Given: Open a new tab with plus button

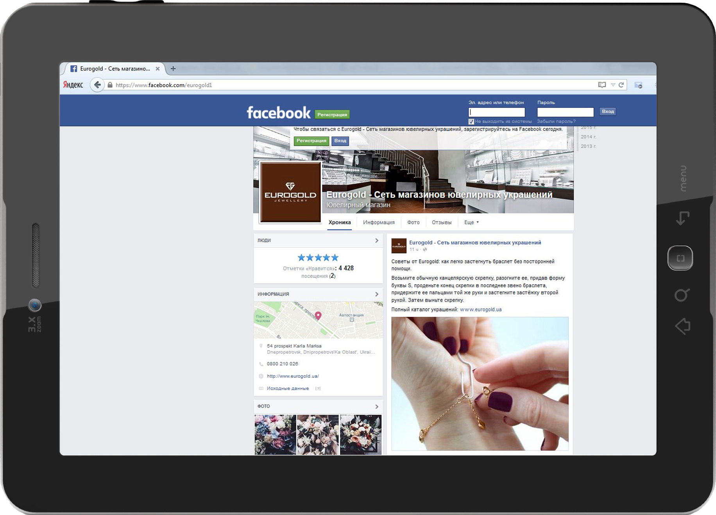Looking at the screenshot, I should pyautogui.click(x=173, y=68).
